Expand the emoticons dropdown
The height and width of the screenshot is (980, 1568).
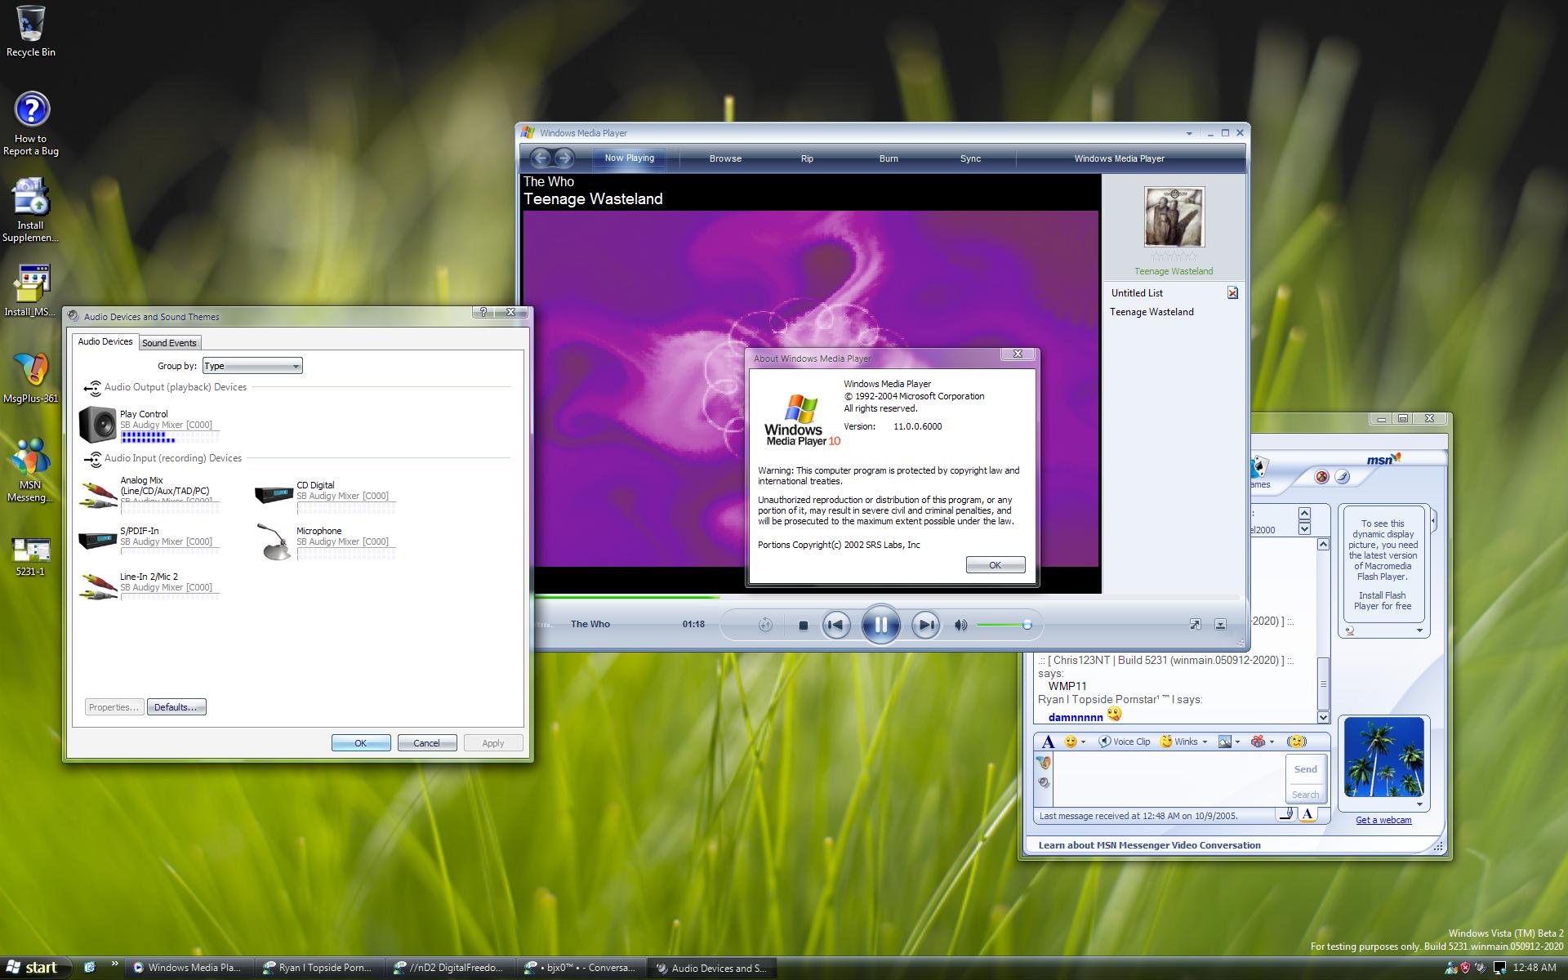click(x=1083, y=742)
